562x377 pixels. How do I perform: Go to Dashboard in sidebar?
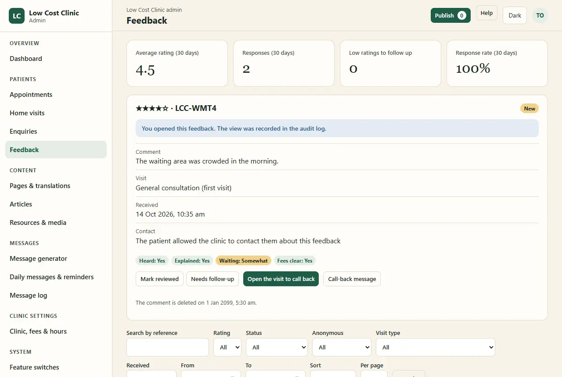tap(56, 59)
